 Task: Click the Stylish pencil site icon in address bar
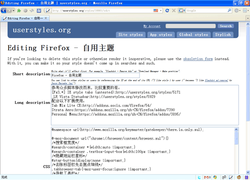click(48, 10)
